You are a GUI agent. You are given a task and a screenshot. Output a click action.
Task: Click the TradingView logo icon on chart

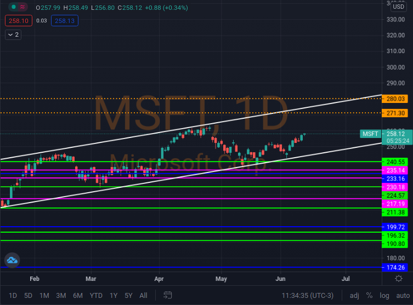12,260
